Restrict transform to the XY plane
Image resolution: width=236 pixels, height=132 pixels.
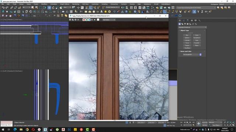[206, 12]
